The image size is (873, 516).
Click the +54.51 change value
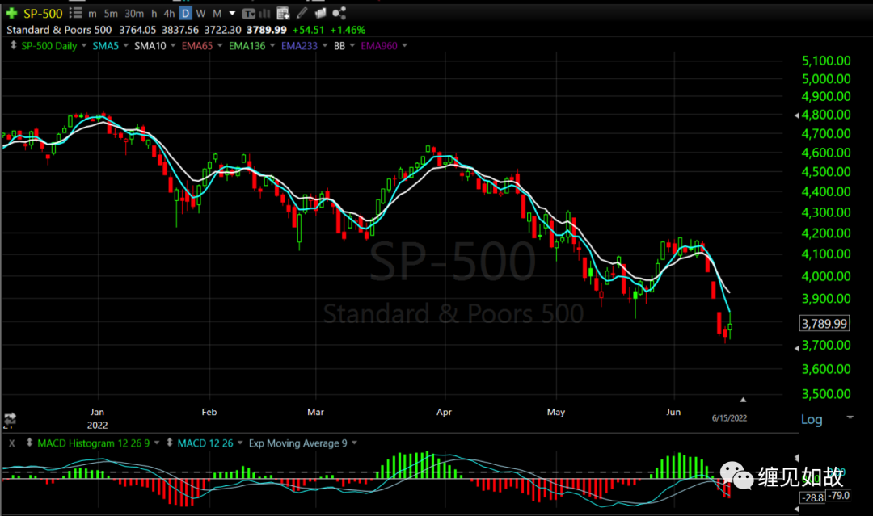(x=308, y=30)
